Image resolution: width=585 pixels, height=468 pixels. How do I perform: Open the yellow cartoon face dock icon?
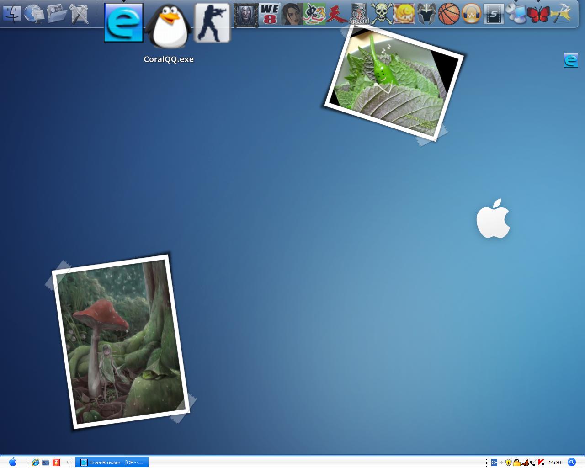click(404, 14)
